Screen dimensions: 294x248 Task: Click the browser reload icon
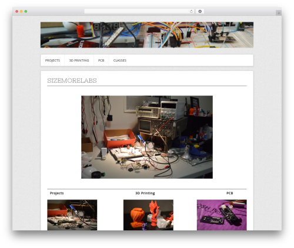tap(191, 12)
